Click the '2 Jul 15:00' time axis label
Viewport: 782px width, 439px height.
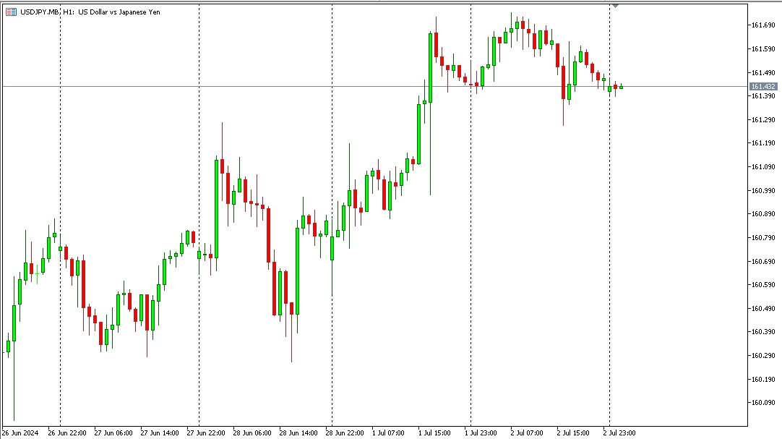[x=573, y=433]
